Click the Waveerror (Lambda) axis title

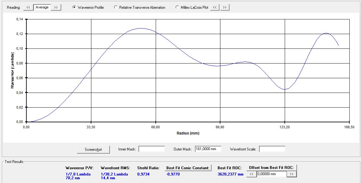tap(13, 70)
